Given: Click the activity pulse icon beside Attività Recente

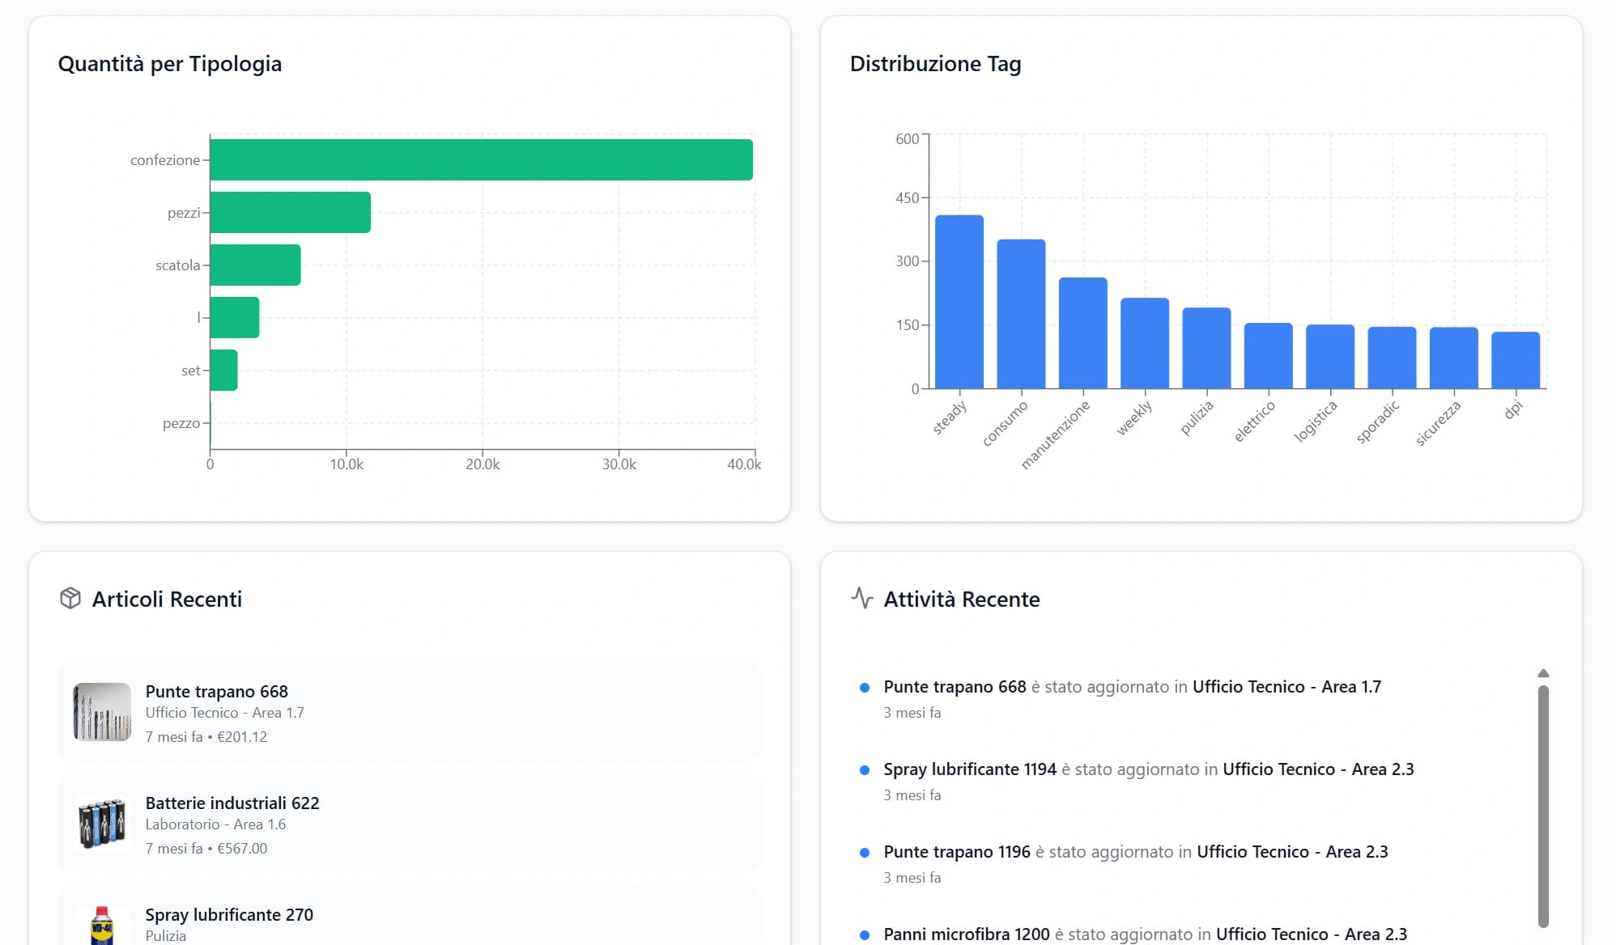Looking at the screenshot, I should click(862, 599).
